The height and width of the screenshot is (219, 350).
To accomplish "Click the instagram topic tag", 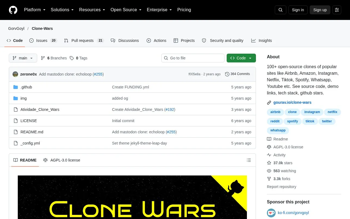I will click(312, 112).
